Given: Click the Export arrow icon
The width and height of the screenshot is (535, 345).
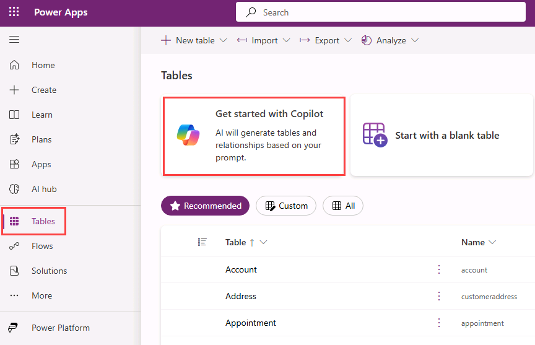Looking at the screenshot, I should pos(305,40).
